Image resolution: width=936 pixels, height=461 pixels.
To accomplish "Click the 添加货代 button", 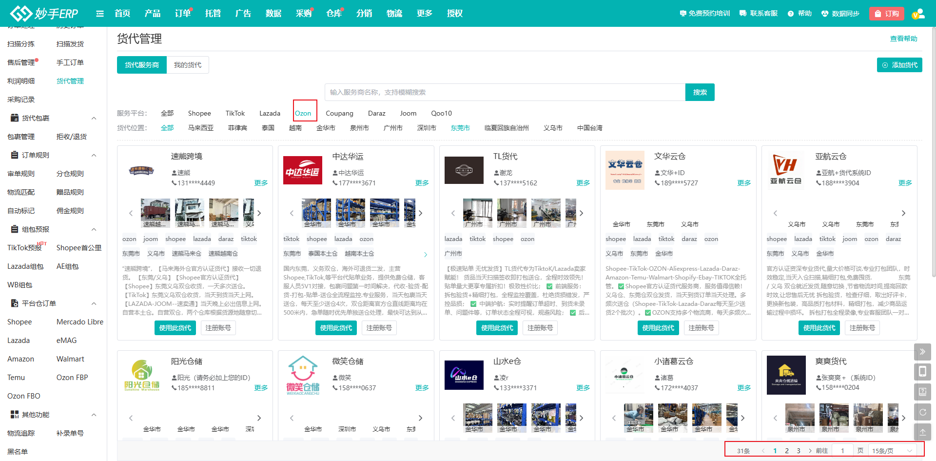I will click(x=899, y=65).
